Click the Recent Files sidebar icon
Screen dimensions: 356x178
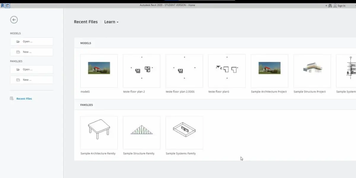(x=12, y=98)
